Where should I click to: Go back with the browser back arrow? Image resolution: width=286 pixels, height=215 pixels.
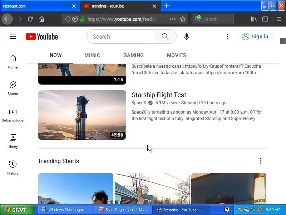pyautogui.click(x=7, y=19)
